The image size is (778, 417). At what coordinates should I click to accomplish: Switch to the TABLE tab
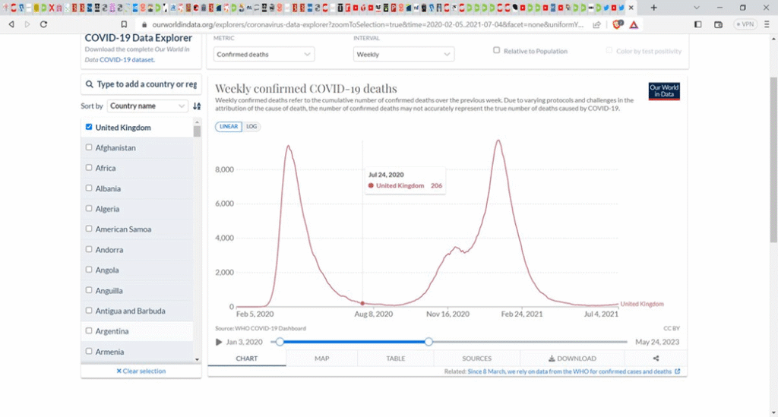[x=395, y=358]
